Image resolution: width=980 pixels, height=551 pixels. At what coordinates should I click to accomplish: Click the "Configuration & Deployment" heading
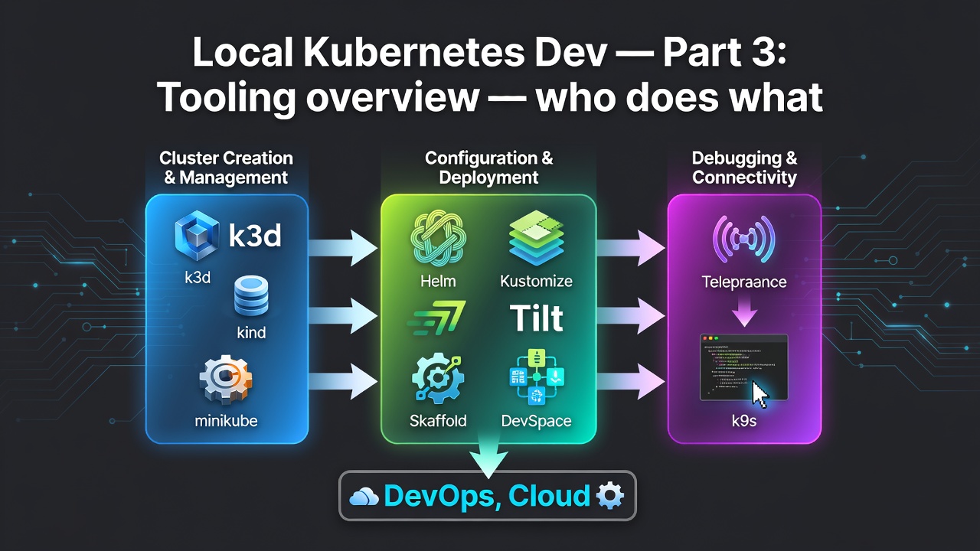pos(488,168)
